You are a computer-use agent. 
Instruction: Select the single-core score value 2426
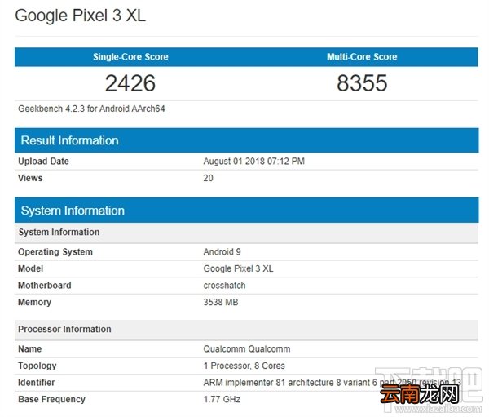[x=130, y=83]
